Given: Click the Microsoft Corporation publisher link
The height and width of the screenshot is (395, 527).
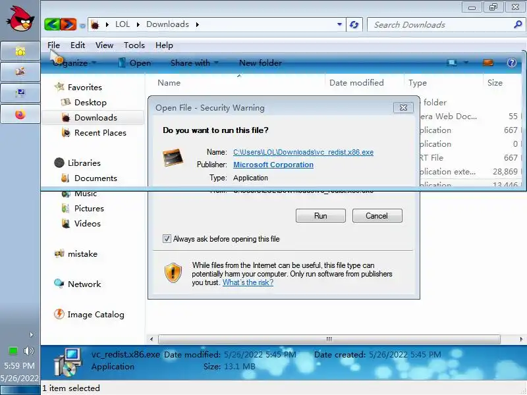Looking at the screenshot, I should click(x=273, y=165).
